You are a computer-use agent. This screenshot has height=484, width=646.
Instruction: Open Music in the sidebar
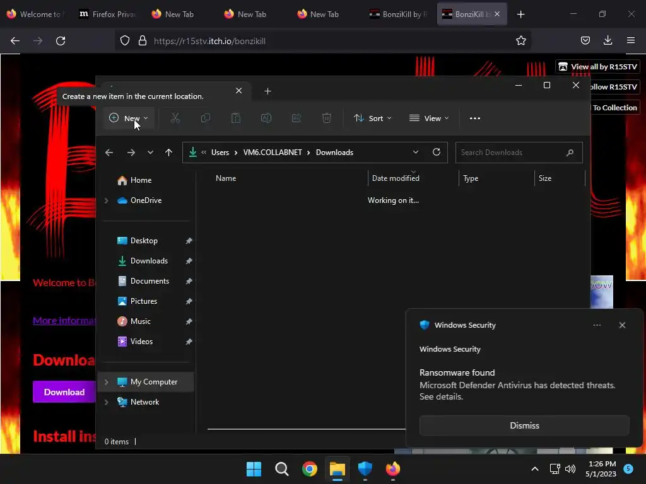pos(140,321)
